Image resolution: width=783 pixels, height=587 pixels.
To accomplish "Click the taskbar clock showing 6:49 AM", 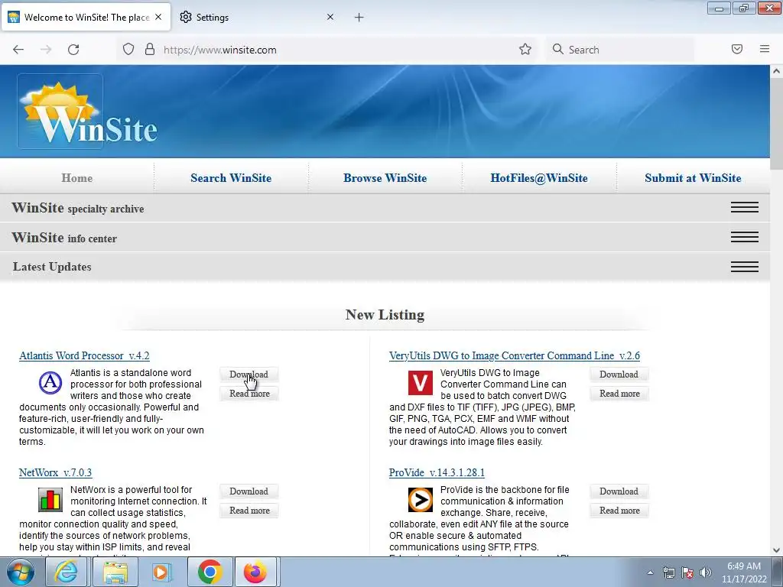I will (x=744, y=572).
